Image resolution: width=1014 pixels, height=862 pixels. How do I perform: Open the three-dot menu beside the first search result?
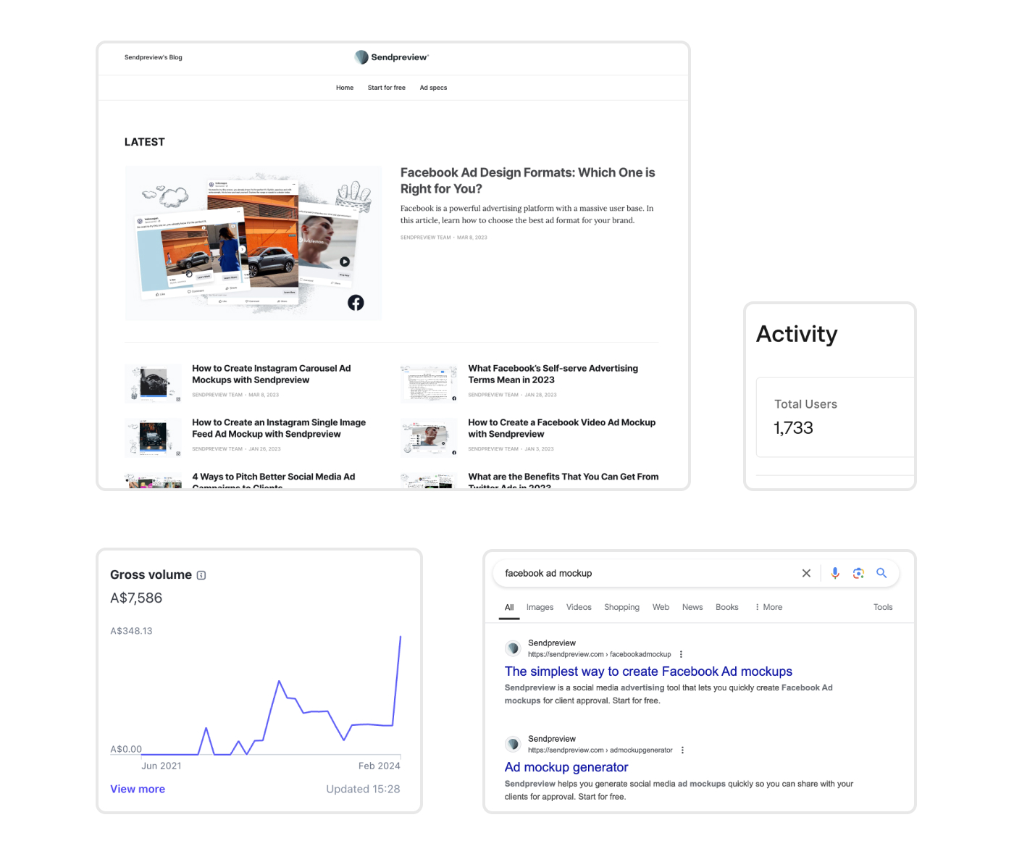(680, 653)
